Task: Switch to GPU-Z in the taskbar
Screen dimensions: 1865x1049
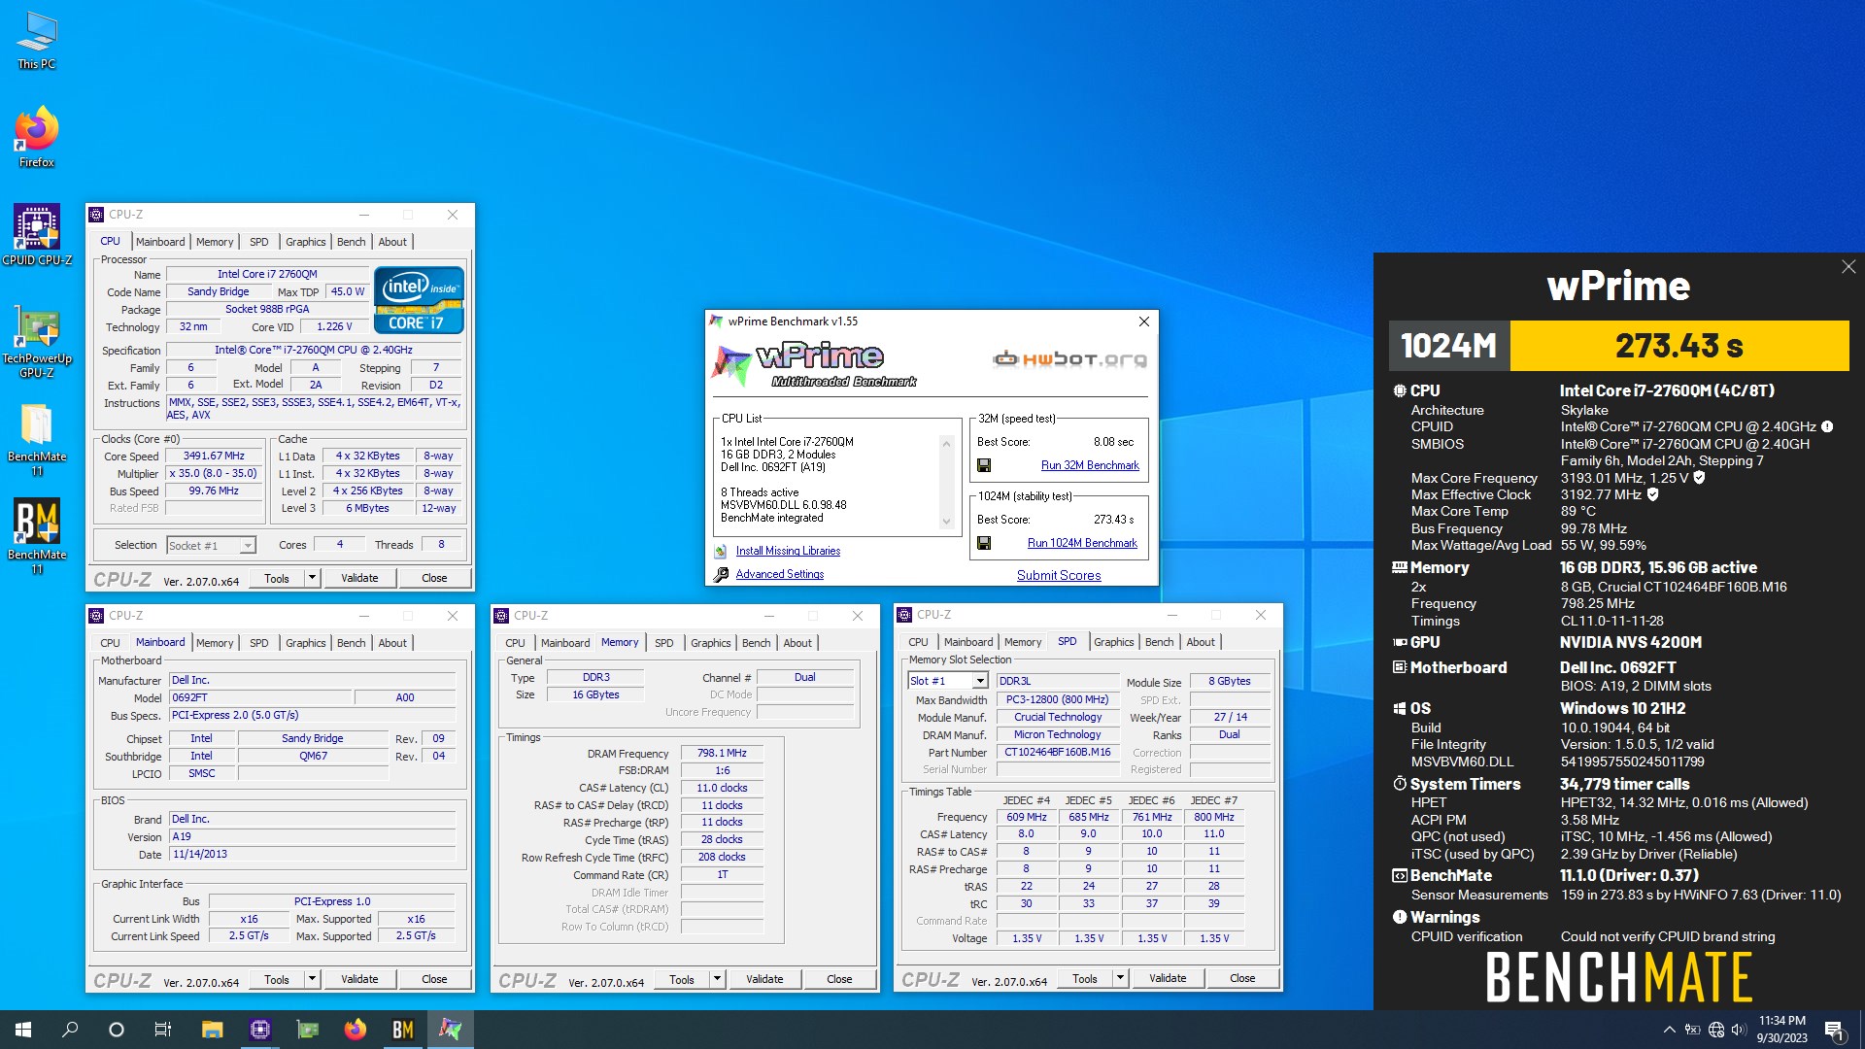Action: coord(307,1030)
